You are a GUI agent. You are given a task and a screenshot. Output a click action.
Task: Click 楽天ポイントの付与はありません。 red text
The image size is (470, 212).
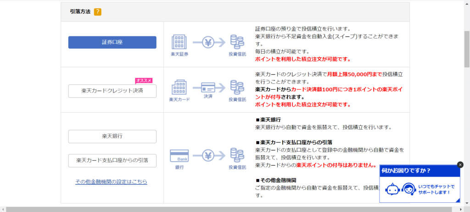(336, 165)
